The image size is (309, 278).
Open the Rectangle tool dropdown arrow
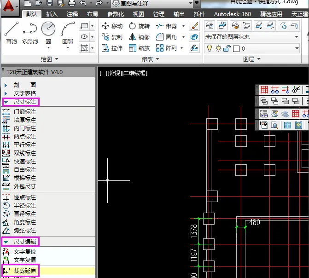[92, 26]
